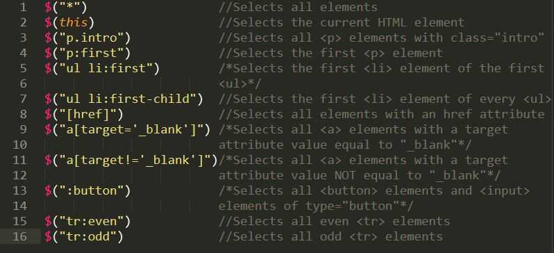Place cursor in ":button" selector

(x=91, y=190)
